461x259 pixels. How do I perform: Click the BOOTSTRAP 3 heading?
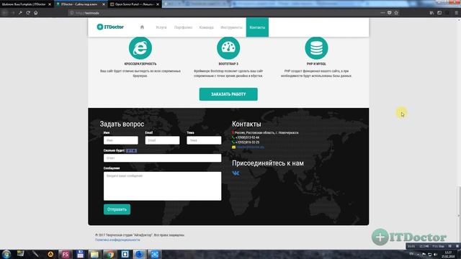228,64
